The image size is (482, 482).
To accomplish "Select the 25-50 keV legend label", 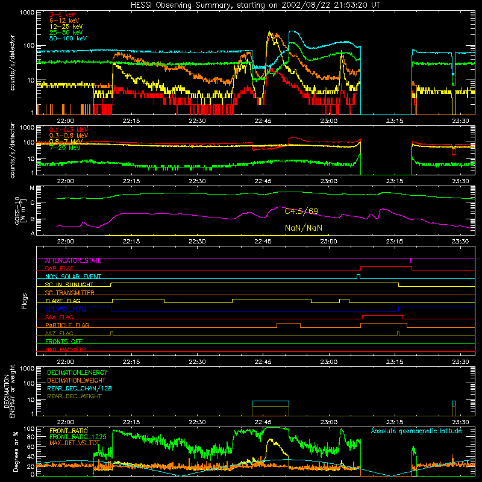I will tap(66, 33).
